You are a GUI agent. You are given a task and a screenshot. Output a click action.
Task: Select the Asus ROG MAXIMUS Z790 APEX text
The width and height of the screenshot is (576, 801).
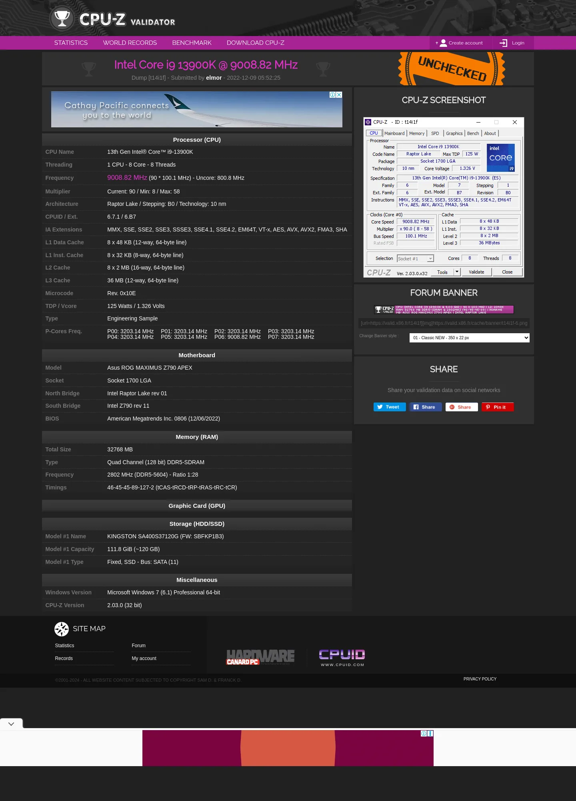tap(150, 368)
